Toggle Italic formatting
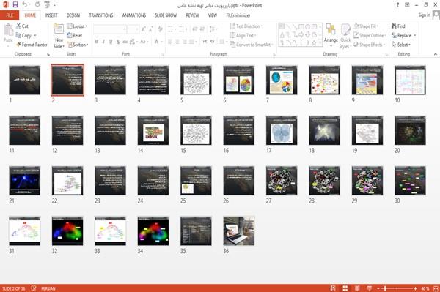Screen dimensions: 440x292 (x=103, y=42)
